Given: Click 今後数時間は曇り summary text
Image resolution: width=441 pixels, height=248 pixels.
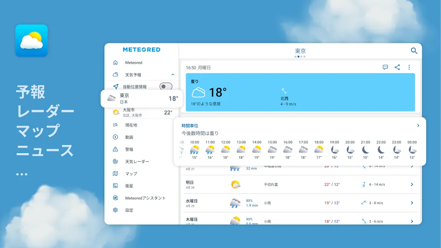Looking at the screenshot, I should point(200,133).
